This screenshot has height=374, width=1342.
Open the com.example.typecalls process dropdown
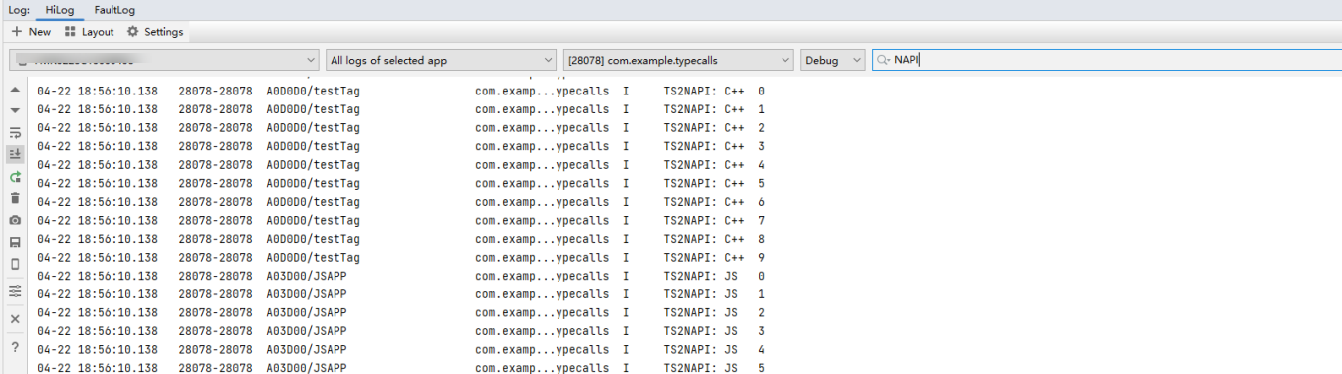tap(679, 60)
